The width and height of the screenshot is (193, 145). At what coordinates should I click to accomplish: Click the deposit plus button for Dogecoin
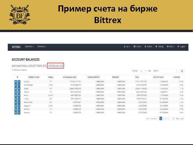[x=16, y=106]
